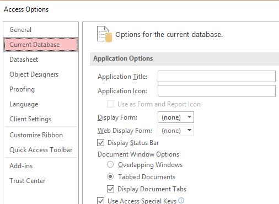Open Language settings
The height and width of the screenshot is (204, 279).
41,104
